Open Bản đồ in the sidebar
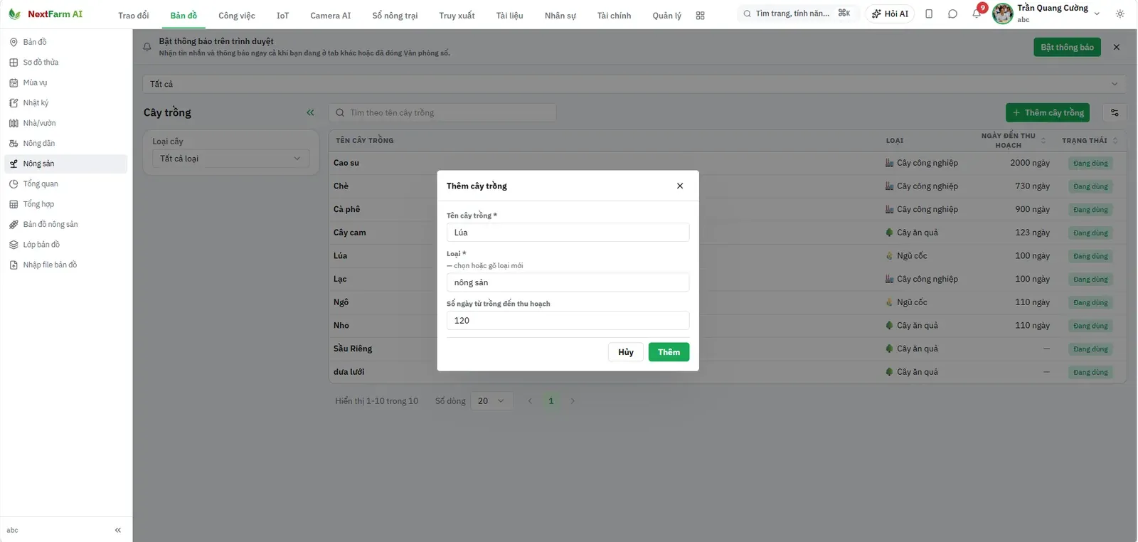The image size is (1138, 542). [65, 42]
